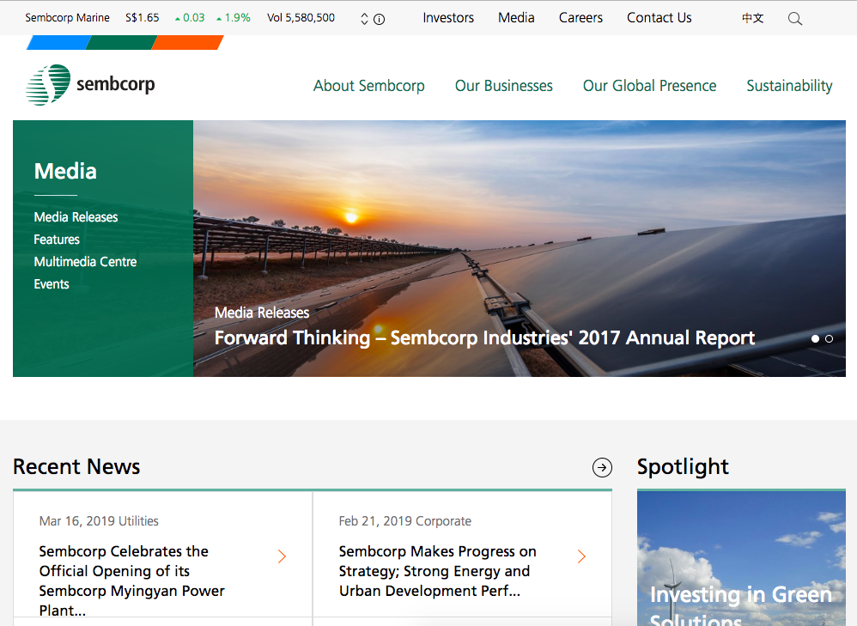Click the Sembcorp Marine ticker name
Screen dimensions: 857x626
[x=67, y=18]
